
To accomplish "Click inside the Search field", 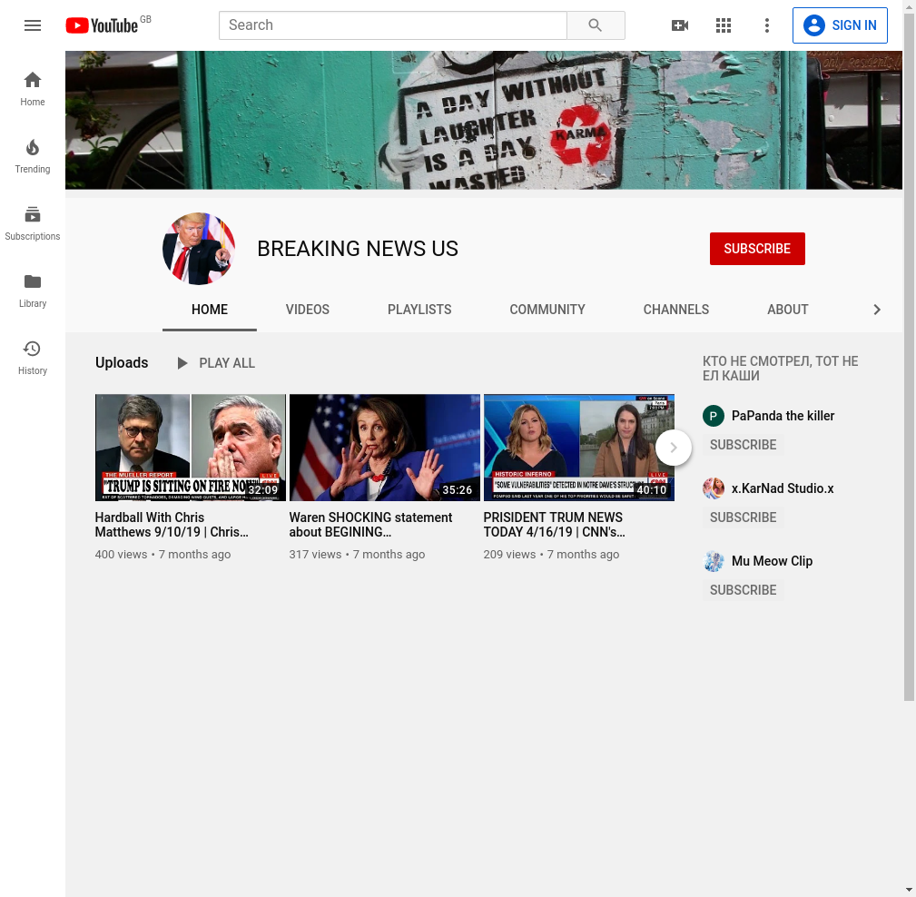I will click(x=392, y=25).
